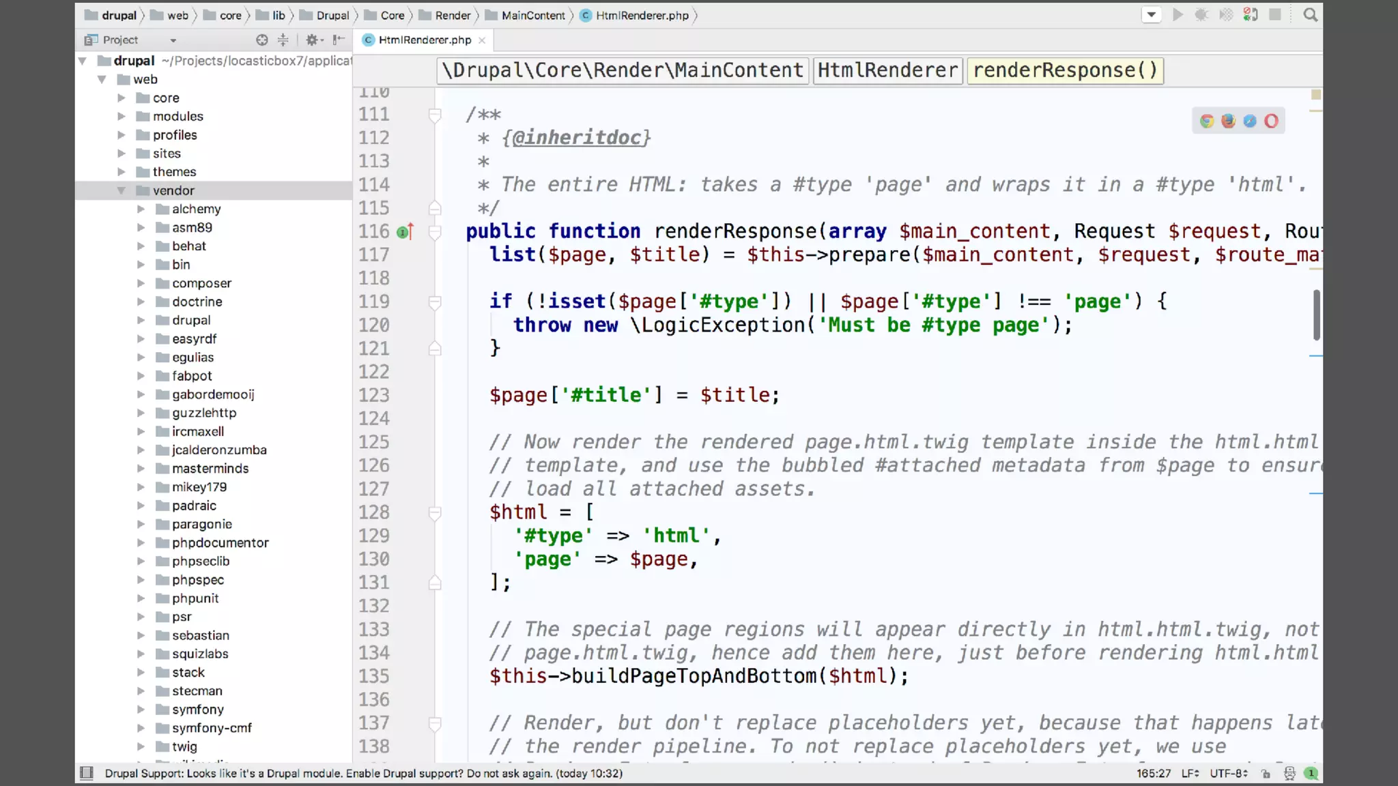Image resolution: width=1398 pixels, height=786 pixels.
Task: Open Project panel gear settings
Action: click(x=313, y=40)
